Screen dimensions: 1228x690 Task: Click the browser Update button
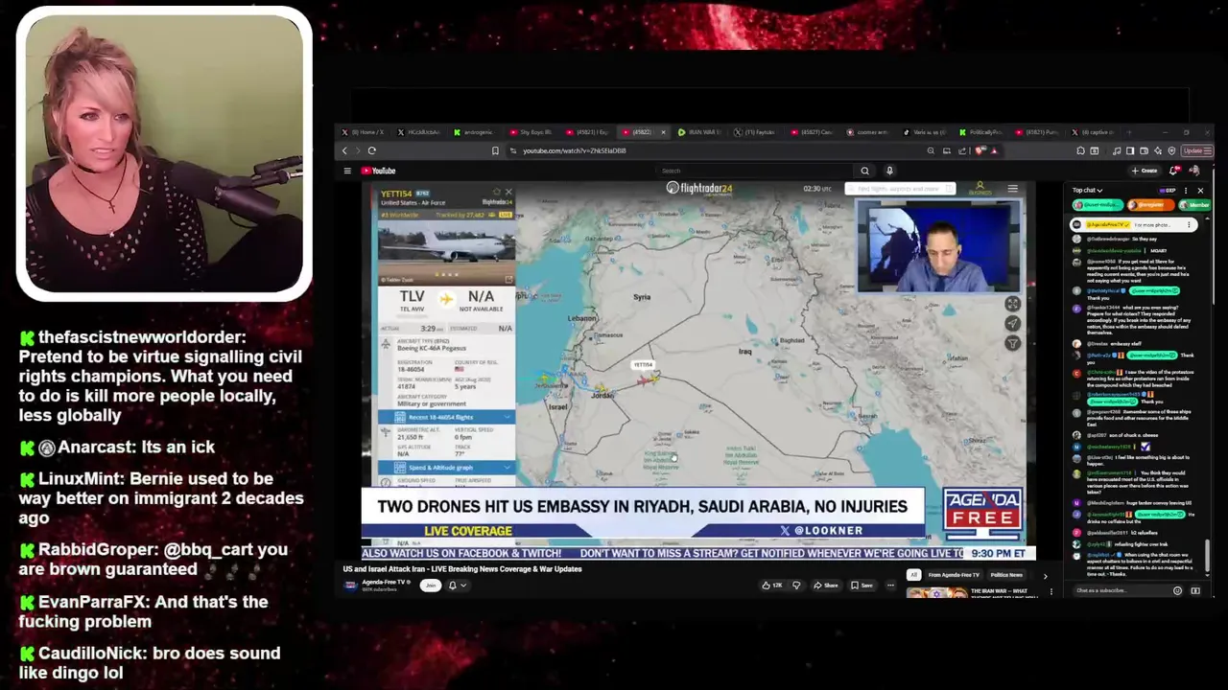tap(1198, 150)
